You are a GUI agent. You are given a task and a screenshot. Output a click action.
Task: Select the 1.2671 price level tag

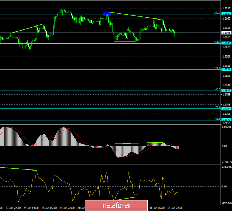point(226,120)
